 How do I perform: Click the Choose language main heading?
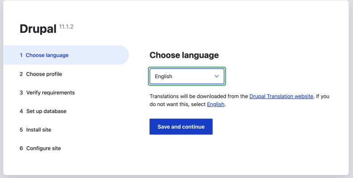coord(184,55)
